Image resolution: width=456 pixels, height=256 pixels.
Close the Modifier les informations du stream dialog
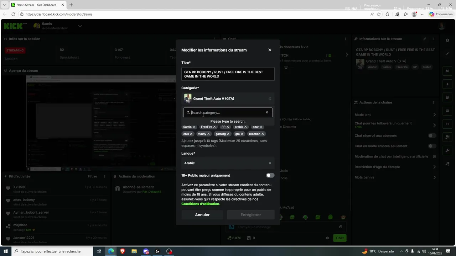[270, 50]
